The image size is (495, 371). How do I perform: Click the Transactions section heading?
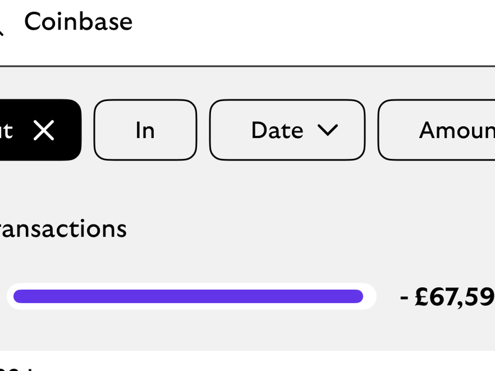(x=62, y=229)
